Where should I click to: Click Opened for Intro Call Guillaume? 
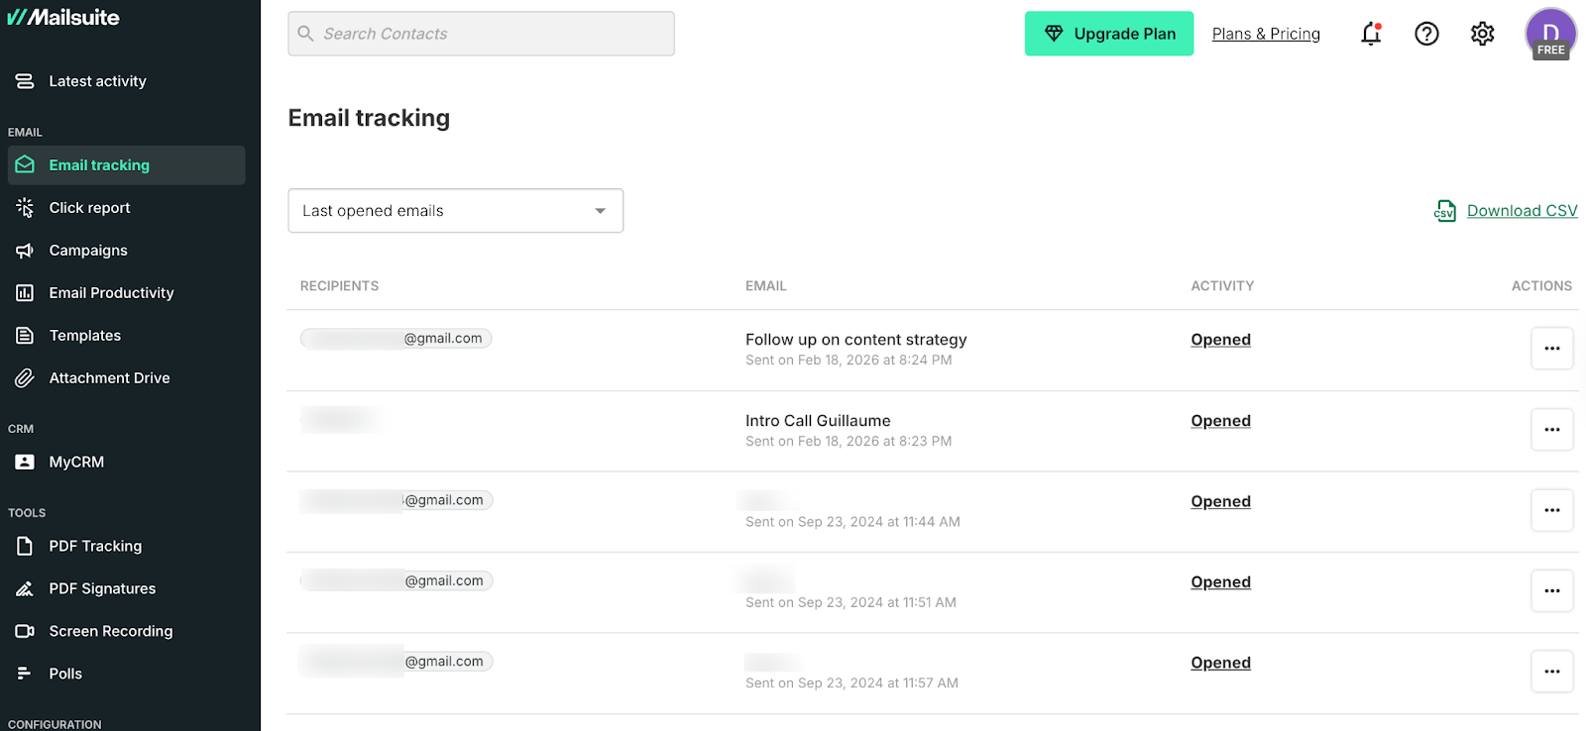pos(1220,421)
